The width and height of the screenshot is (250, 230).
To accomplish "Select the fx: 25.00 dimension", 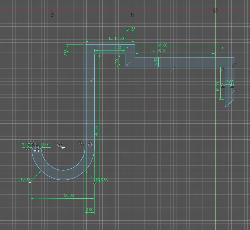I will [x=159, y=51].
